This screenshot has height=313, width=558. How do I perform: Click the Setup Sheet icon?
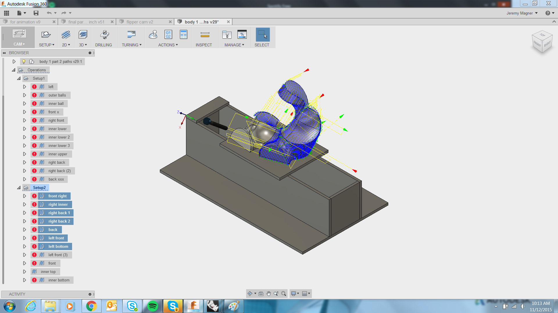point(184,35)
